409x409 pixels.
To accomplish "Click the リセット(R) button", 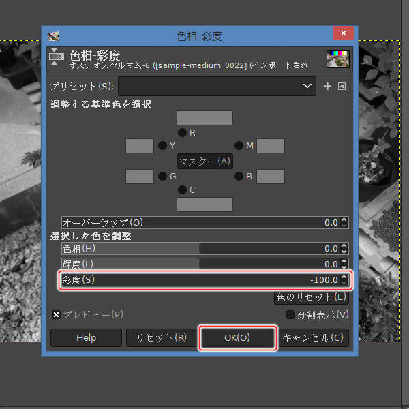I will tap(162, 338).
